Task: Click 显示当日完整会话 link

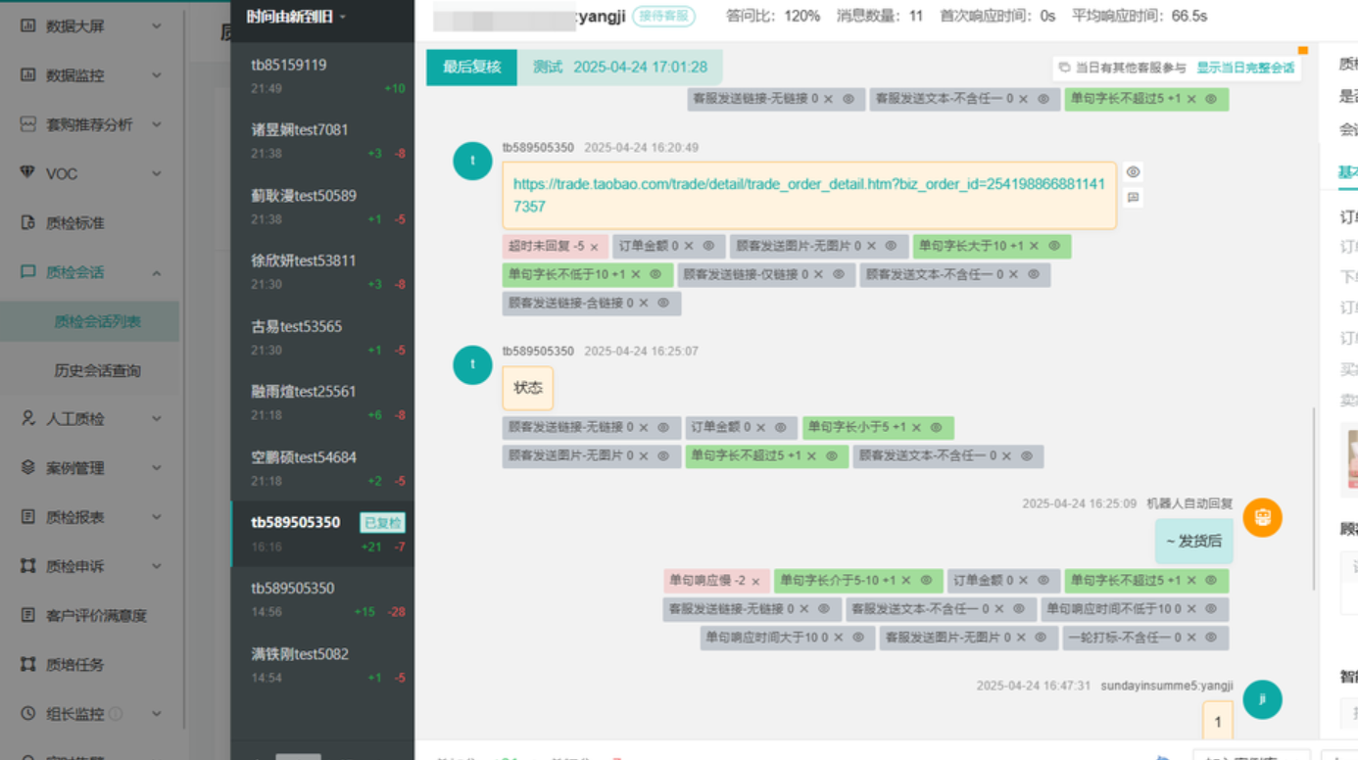Action: pyautogui.click(x=1244, y=68)
